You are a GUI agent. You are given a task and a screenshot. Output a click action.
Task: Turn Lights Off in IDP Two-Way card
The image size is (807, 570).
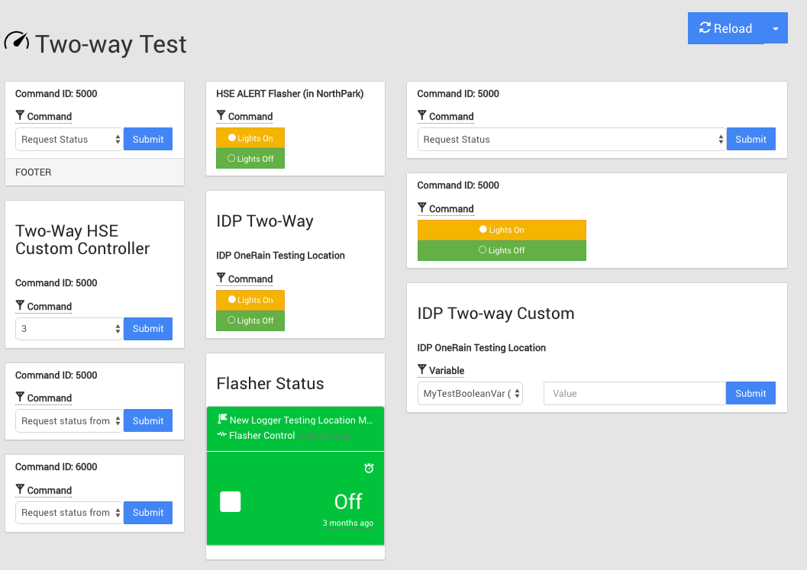[250, 320]
